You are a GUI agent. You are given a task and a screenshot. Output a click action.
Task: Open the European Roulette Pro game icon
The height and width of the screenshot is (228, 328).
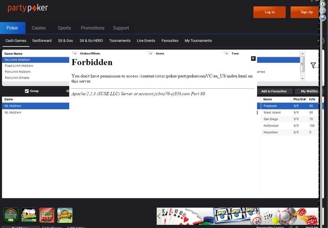(11, 215)
